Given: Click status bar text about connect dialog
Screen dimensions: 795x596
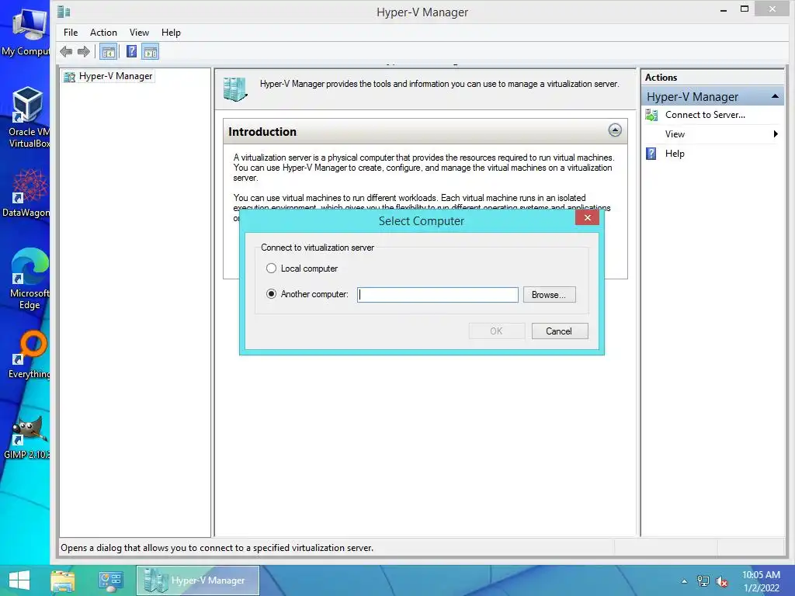Looking at the screenshot, I should pos(217,548).
